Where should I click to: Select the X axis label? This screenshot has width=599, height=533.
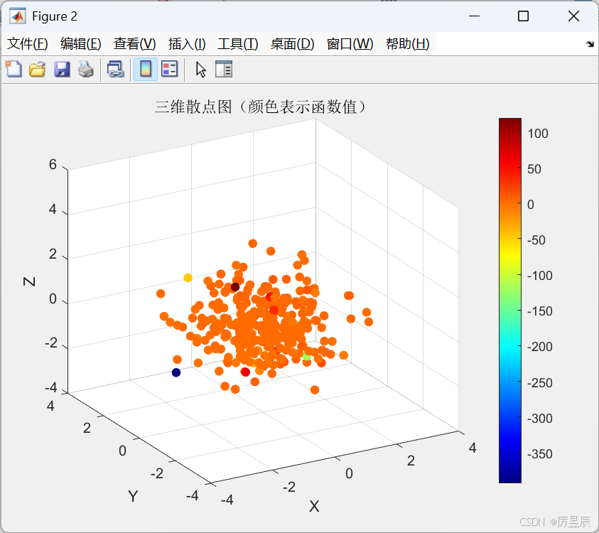pyautogui.click(x=314, y=506)
